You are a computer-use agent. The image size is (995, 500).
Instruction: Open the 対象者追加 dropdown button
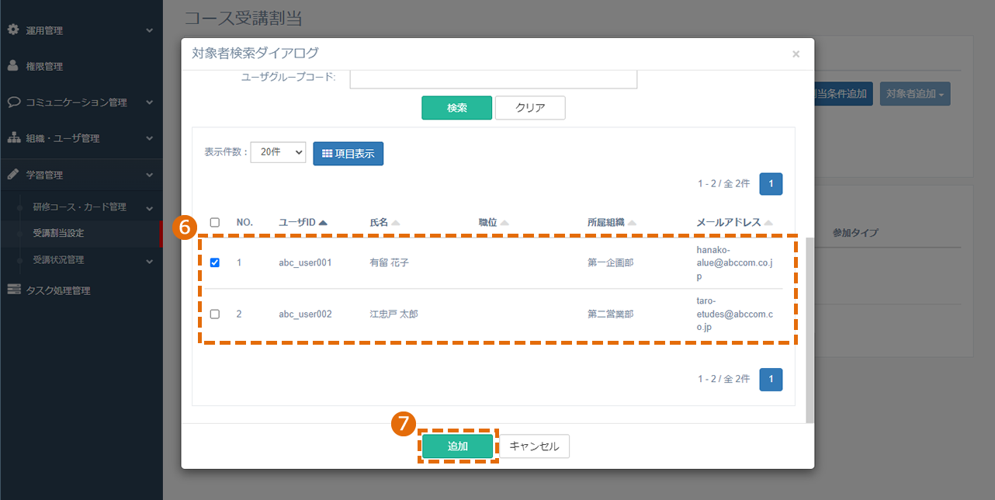(915, 94)
